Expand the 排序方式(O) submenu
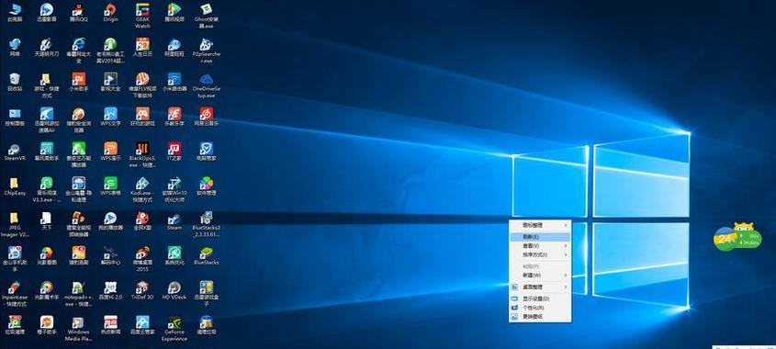The image size is (776, 349). click(540, 254)
